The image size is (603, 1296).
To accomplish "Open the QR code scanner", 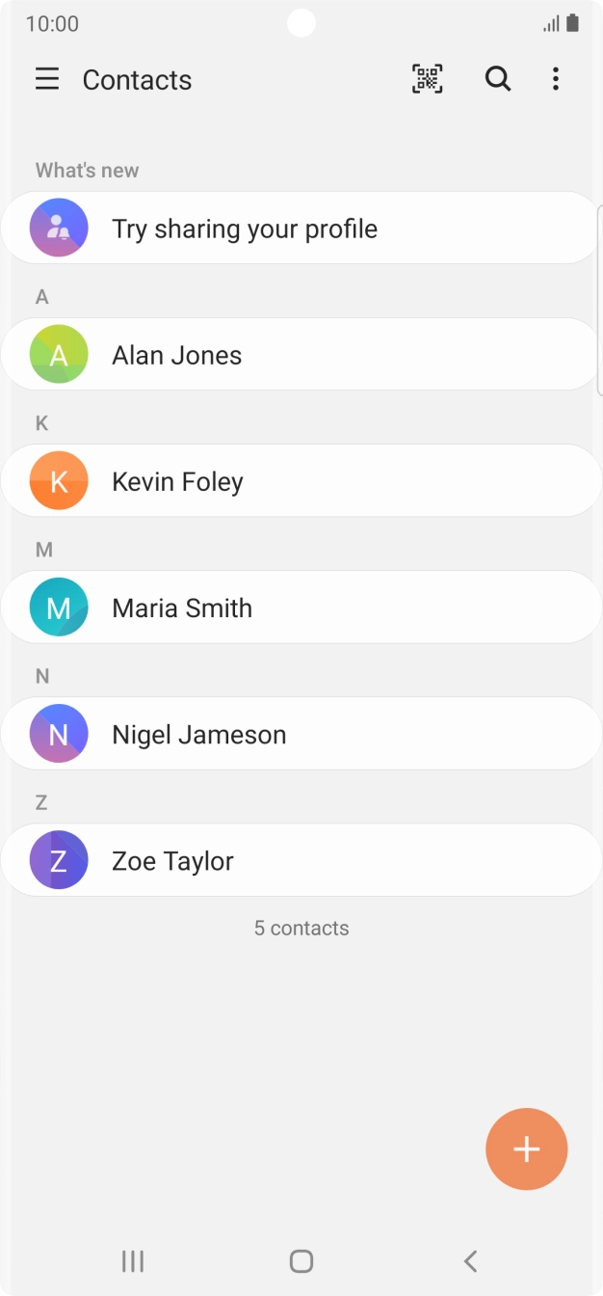I will [427, 79].
